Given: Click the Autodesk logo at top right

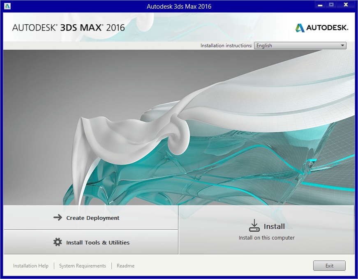Looking at the screenshot, I should coord(322,28).
